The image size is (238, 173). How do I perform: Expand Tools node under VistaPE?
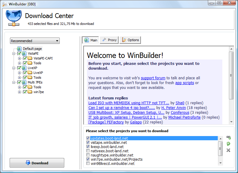19,63
